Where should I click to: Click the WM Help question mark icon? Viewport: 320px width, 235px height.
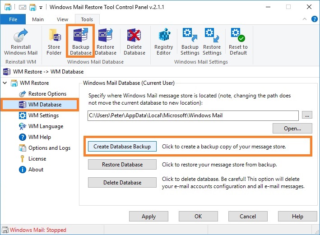(23, 137)
